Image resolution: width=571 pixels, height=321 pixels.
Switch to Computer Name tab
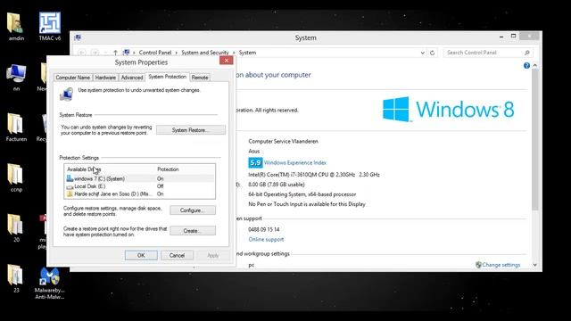72,78
